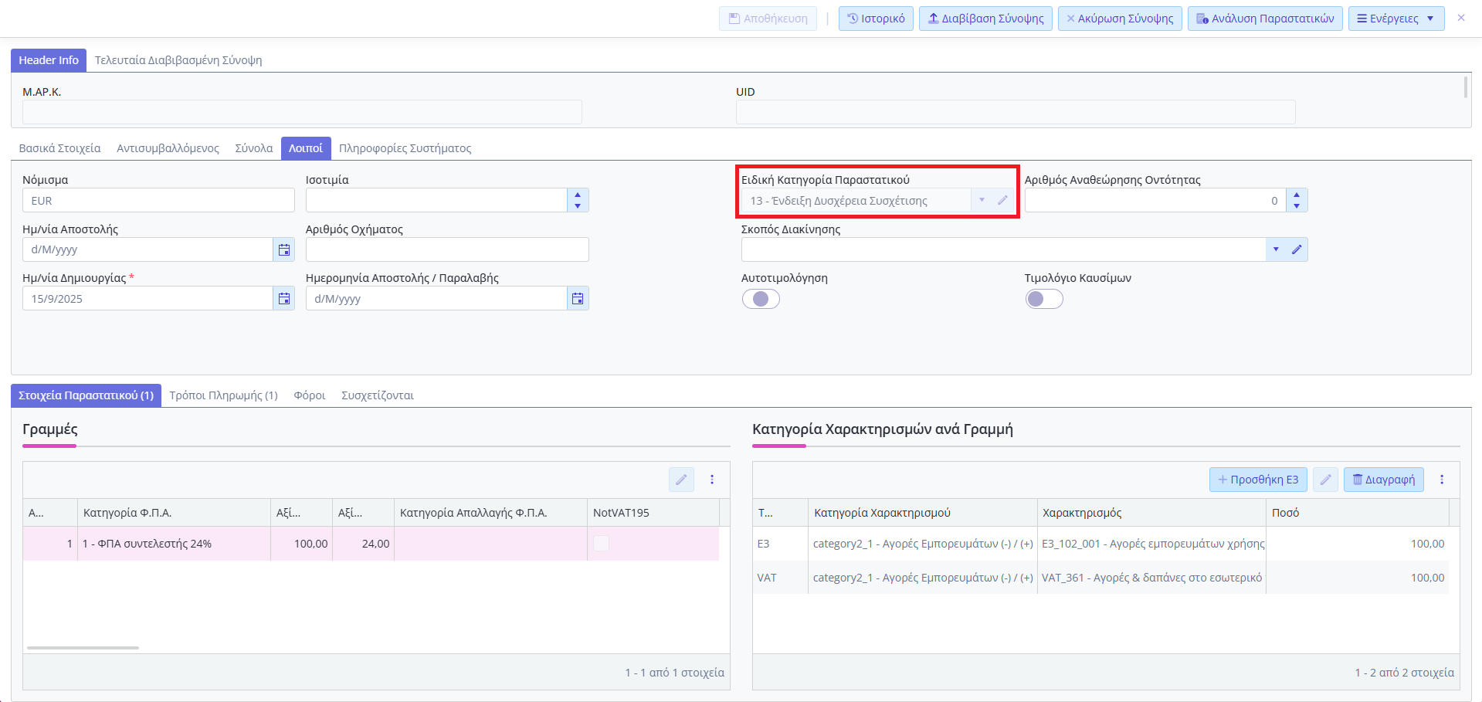This screenshot has width=1482, height=702.
Task: Toggle the Αυτοτιμολόγηση switch
Action: coord(761,299)
